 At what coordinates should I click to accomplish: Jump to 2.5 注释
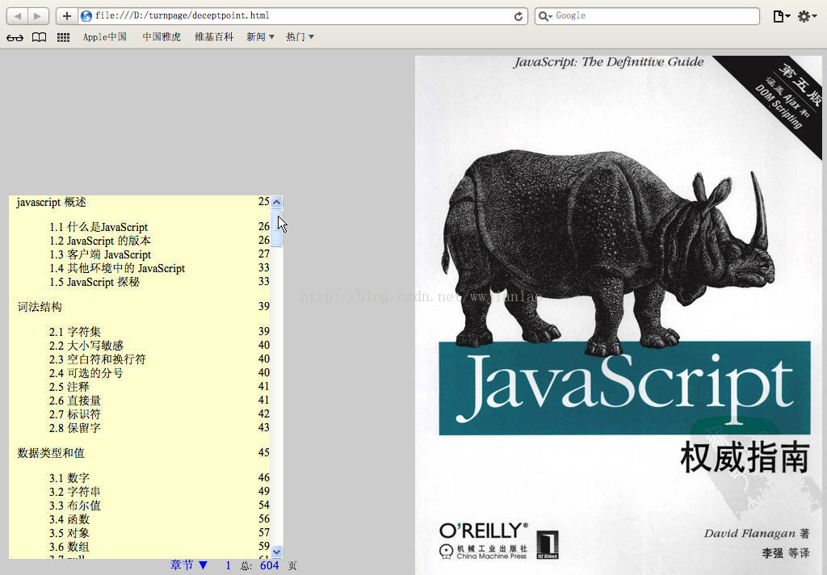(69, 387)
